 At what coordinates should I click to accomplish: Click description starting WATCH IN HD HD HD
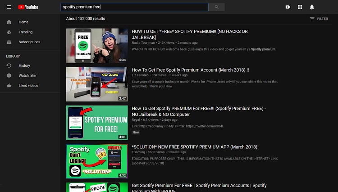[204, 49]
